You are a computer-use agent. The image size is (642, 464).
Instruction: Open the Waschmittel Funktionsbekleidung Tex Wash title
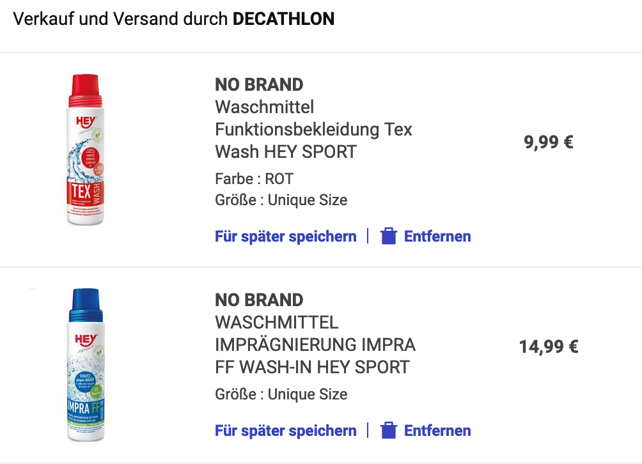313,130
